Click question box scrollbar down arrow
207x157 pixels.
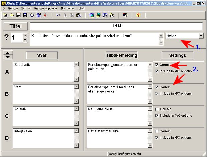(x=161, y=43)
